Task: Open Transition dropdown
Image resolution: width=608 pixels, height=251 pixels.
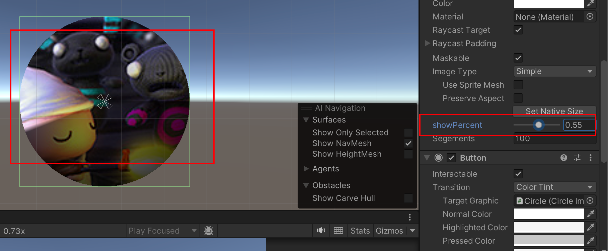Action: point(555,187)
